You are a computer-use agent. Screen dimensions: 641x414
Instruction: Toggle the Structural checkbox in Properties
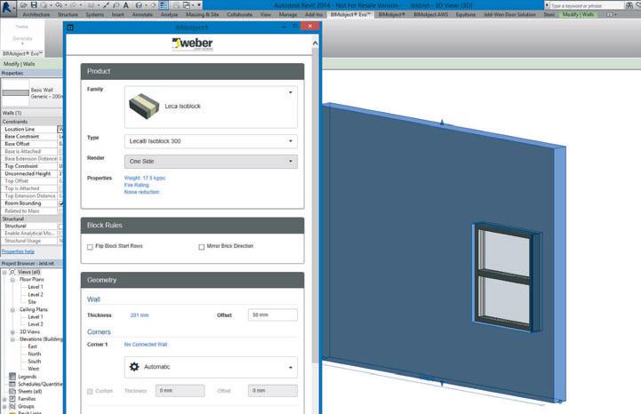[x=60, y=226]
